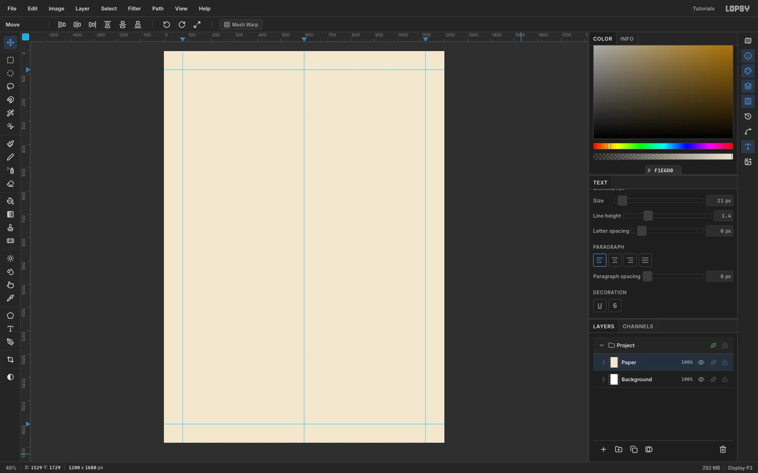Open the Tutorials link
This screenshot has height=473, width=758.
pyautogui.click(x=704, y=9)
